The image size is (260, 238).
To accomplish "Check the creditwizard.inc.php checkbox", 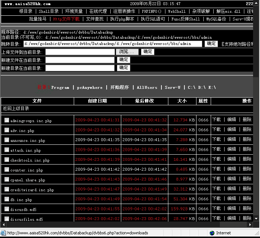I will [7, 189].
